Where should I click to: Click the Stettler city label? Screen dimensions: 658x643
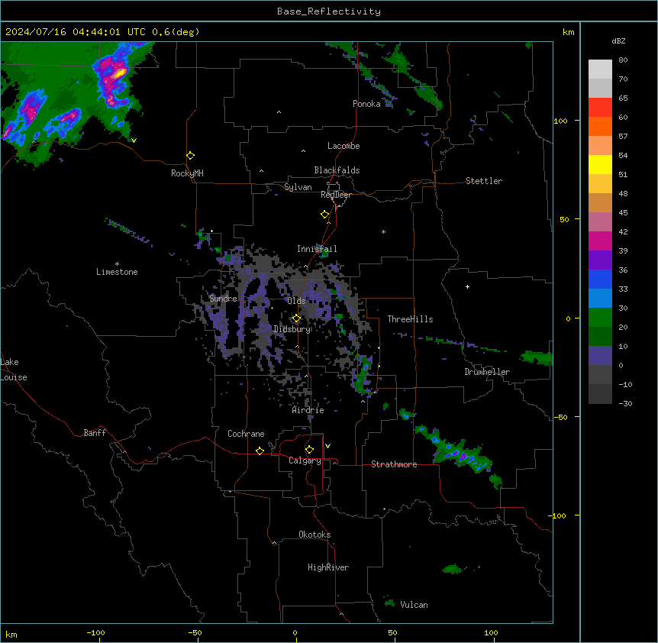click(484, 181)
